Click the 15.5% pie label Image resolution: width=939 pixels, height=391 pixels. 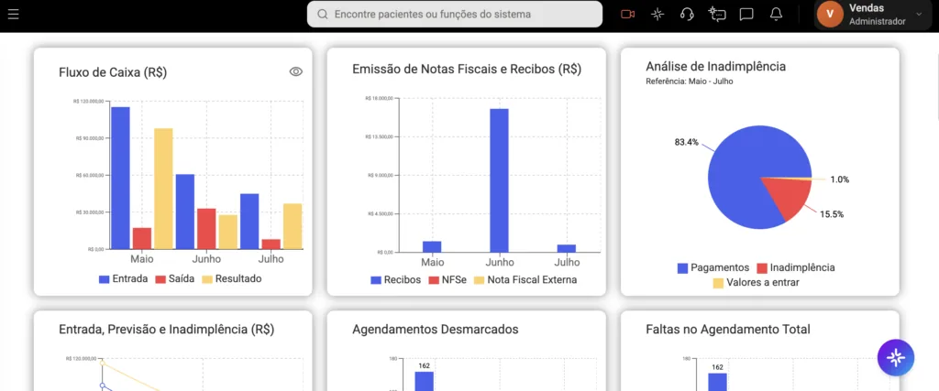(832, 214)
